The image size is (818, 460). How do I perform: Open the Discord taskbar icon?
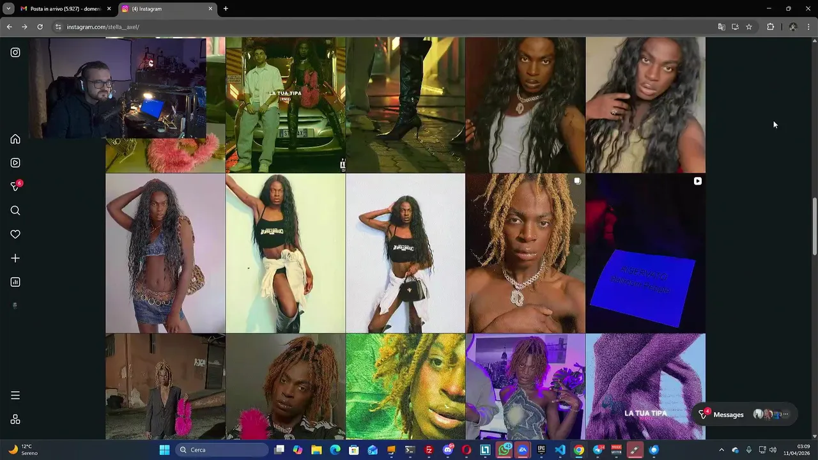[448, 450]
